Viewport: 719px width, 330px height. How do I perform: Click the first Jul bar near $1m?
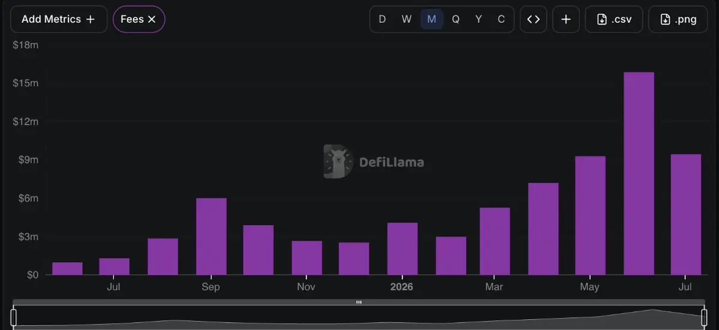[x=114, y=267]
